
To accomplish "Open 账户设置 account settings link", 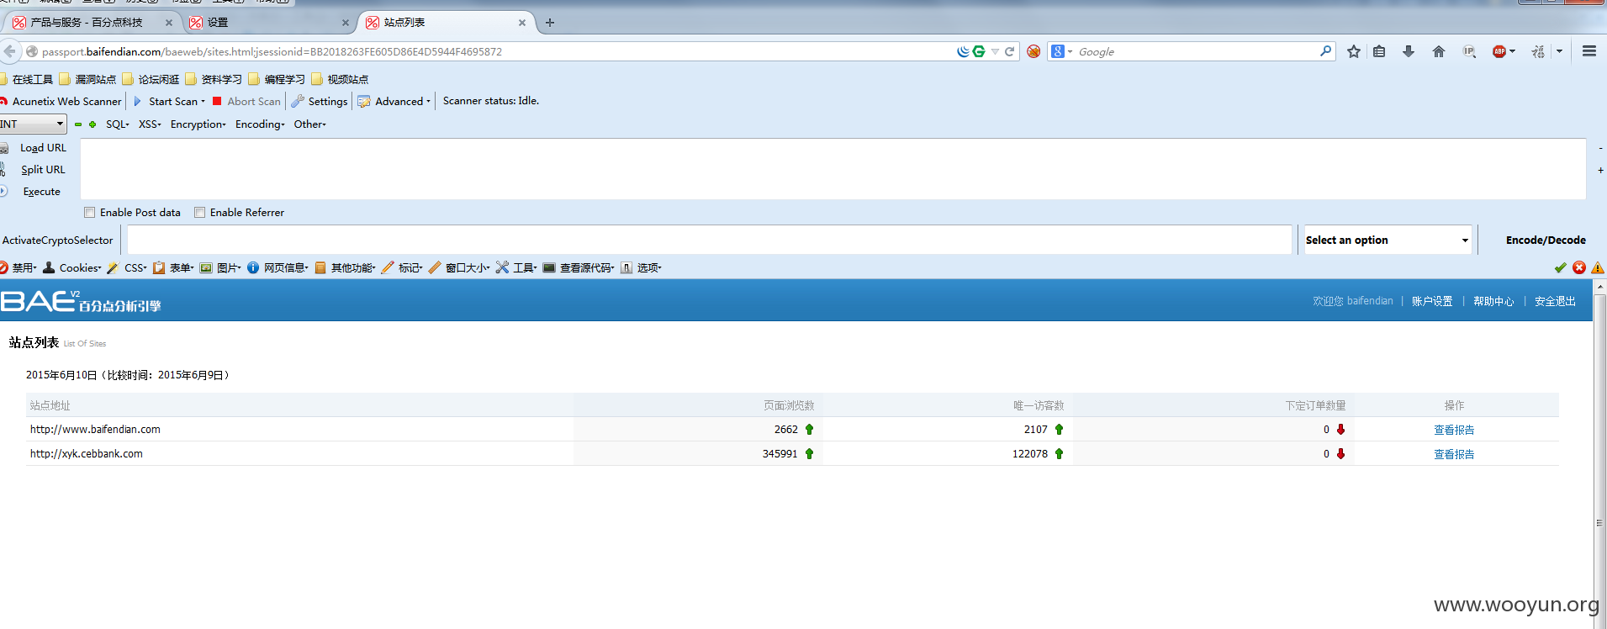I will click(1432, 301).
